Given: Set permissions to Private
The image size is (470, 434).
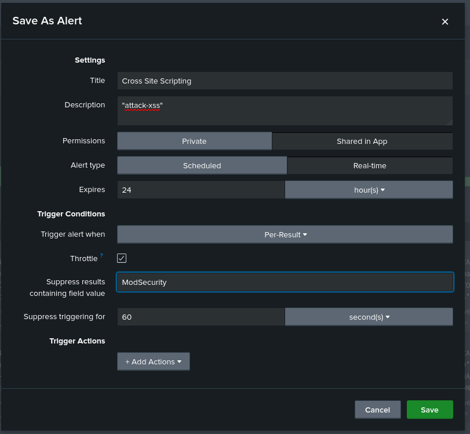Looking at the screenshot, I should coord(194,141).
